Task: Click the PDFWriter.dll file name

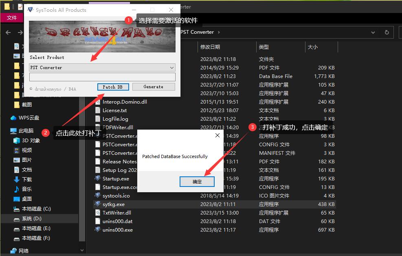Action: tap(118, 127)
